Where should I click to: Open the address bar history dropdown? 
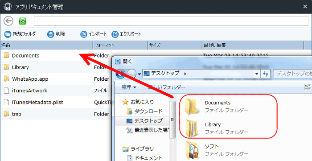point(257,74)
